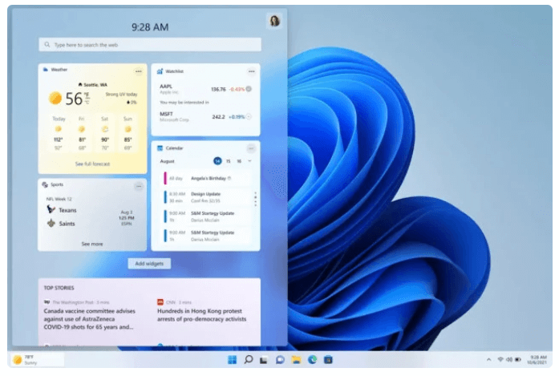Viewport: 559px width, 376px height.
Task: Expand the Calendar date dropdown chevron
Action: click(249, 161)
